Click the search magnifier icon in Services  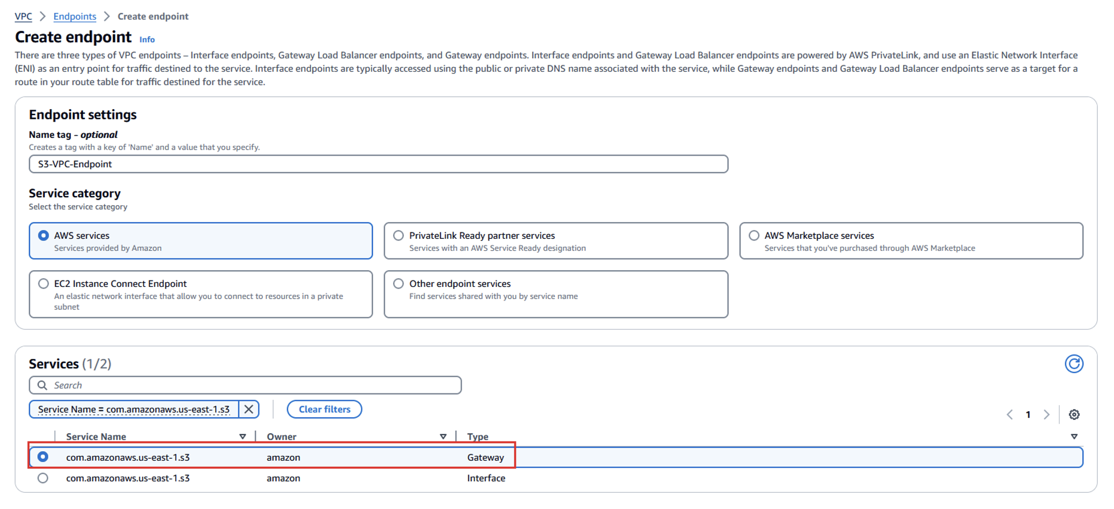pos(42,385)
